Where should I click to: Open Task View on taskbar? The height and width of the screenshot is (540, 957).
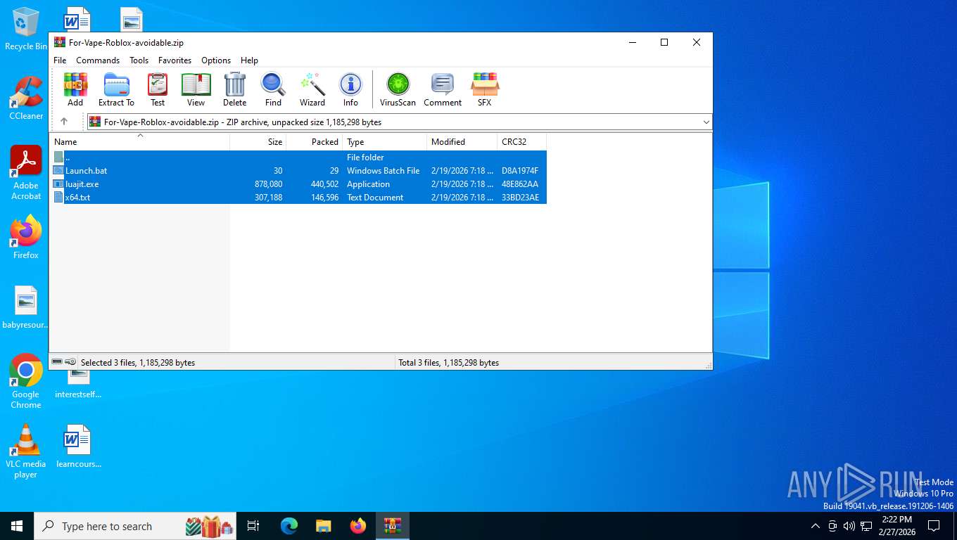253,526
